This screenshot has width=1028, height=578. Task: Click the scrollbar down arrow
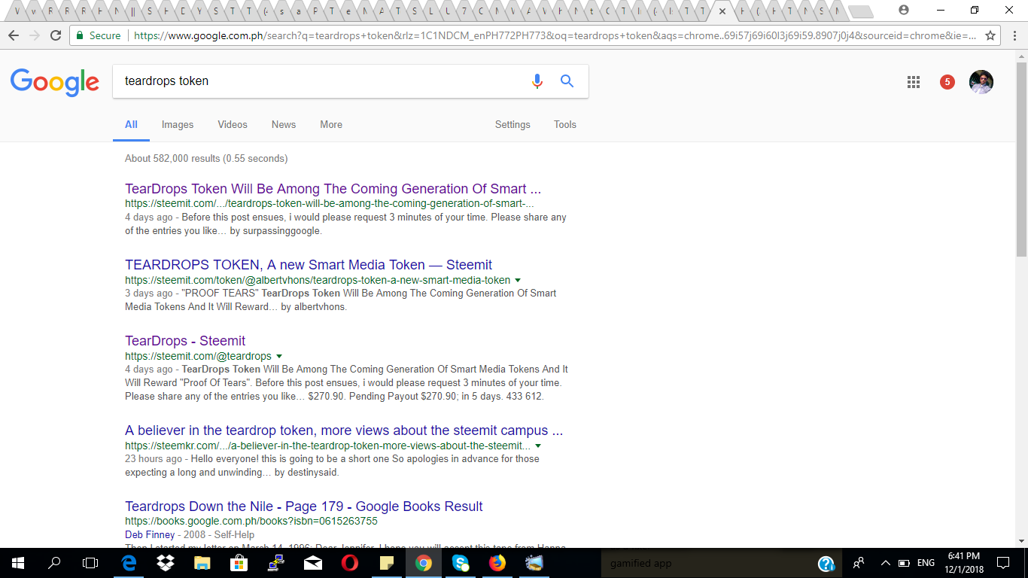pos(1021,541)
